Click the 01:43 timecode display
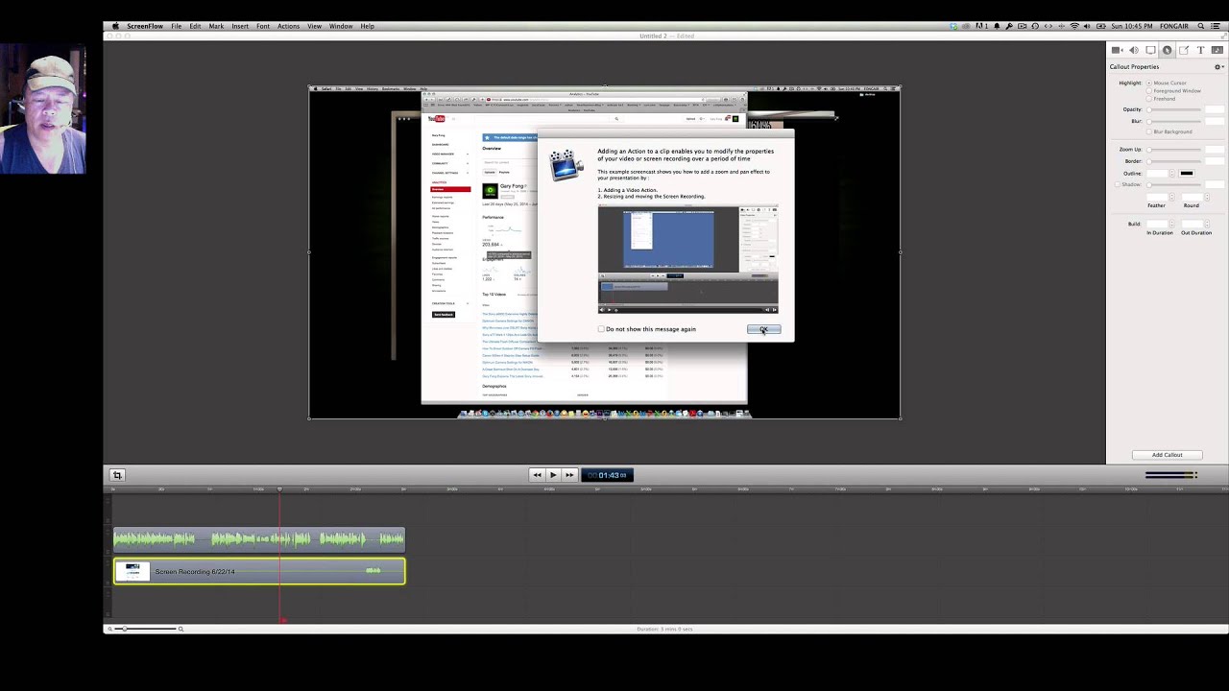1229x691 pixels. pos(607,475)
